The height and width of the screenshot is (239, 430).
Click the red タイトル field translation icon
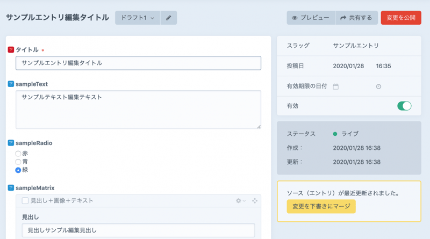pos(11,49)
